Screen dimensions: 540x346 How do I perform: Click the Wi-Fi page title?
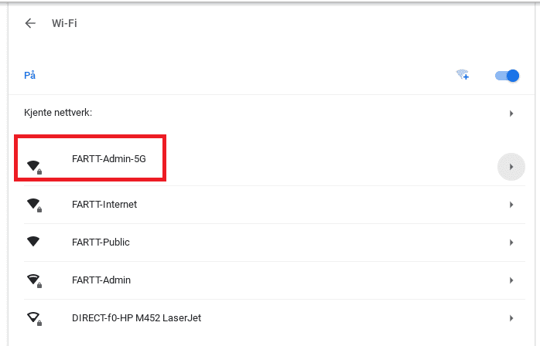point(64,23)
